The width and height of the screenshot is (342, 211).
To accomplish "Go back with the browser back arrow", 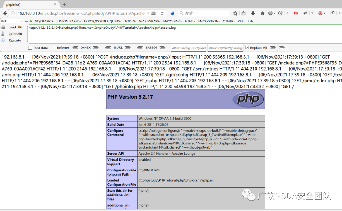I will 5,13.
